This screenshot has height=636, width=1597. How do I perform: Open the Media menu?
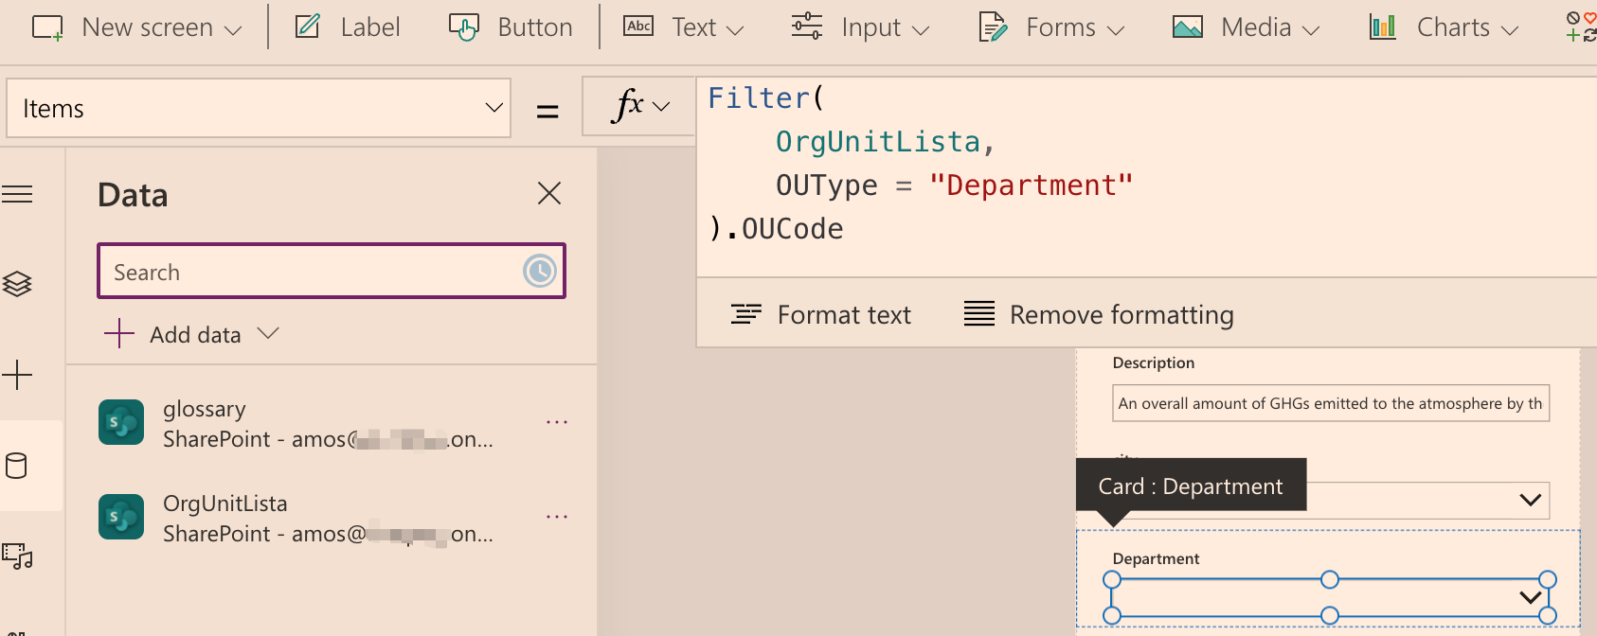point(1246,27)
